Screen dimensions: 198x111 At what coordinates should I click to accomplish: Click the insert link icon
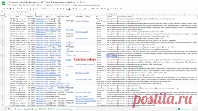click(102, 9)
